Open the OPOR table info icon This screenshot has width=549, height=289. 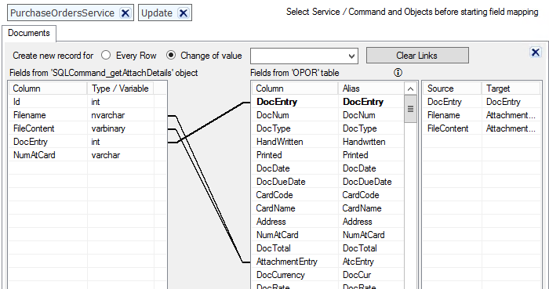pyautogui.click(x=398, y=73)
